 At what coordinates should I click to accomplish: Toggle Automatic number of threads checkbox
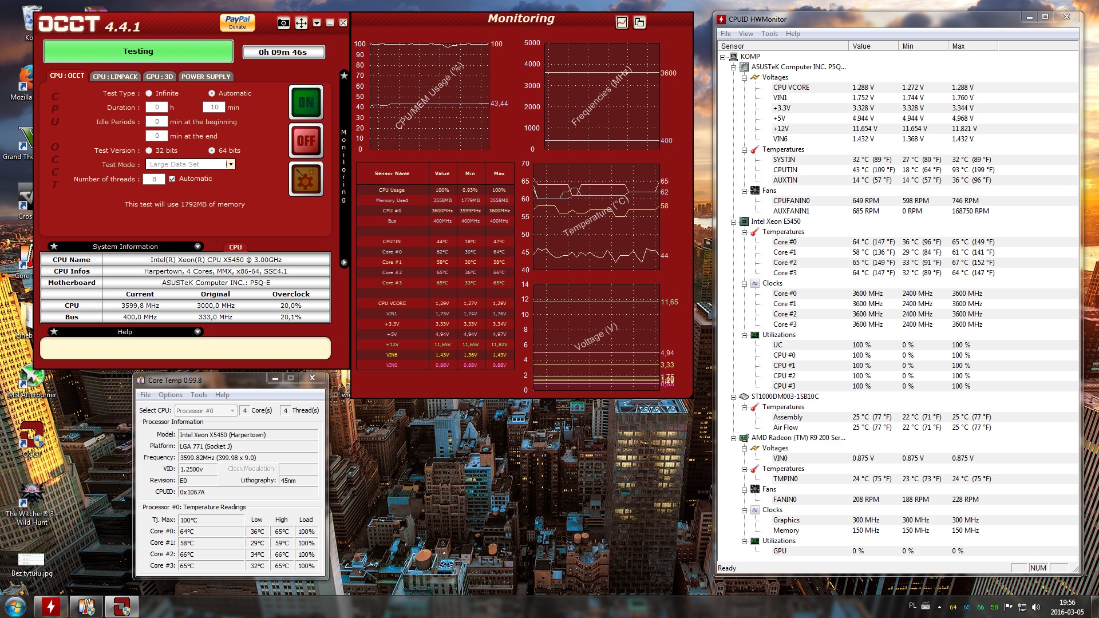tap(172, 179)
